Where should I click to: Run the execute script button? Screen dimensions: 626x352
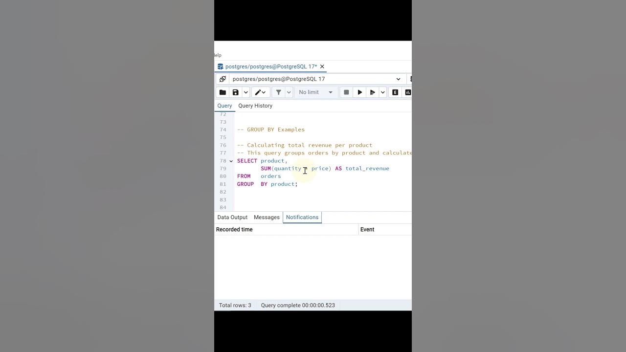[373, 92]
